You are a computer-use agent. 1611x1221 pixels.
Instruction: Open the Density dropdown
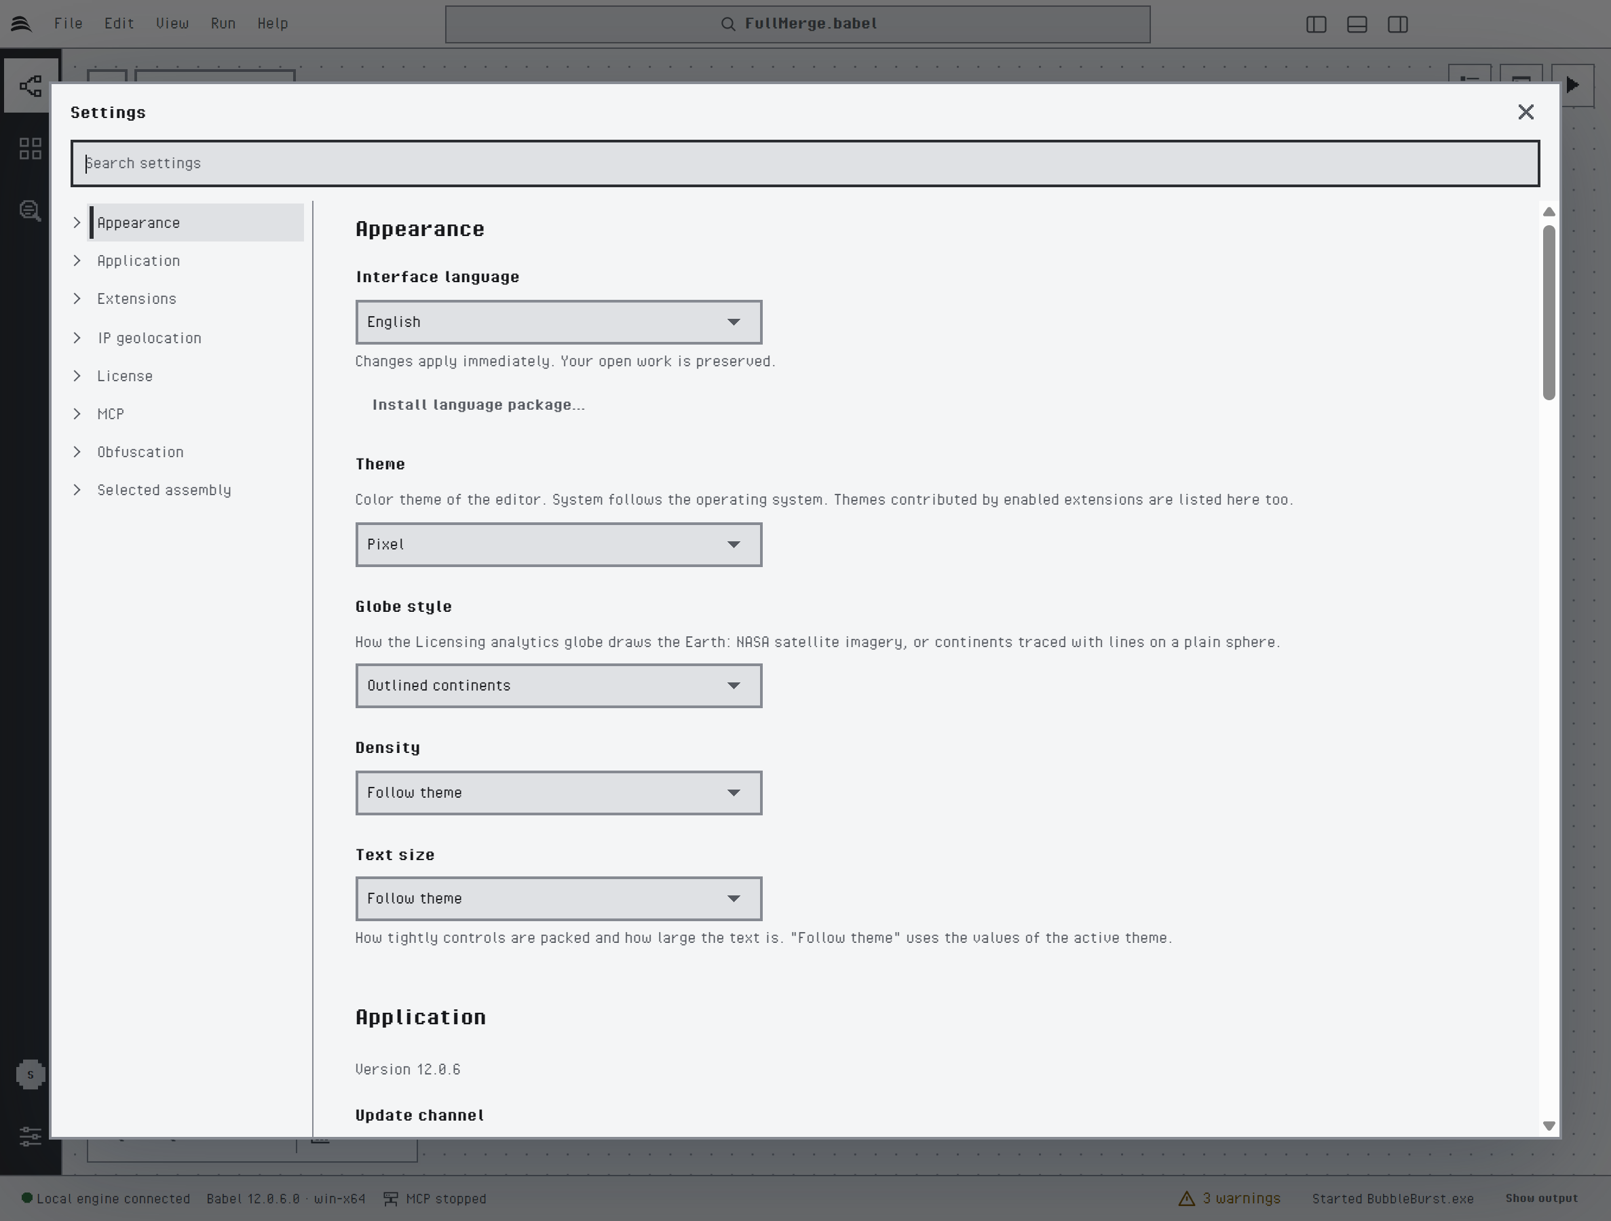coord(558,793)
